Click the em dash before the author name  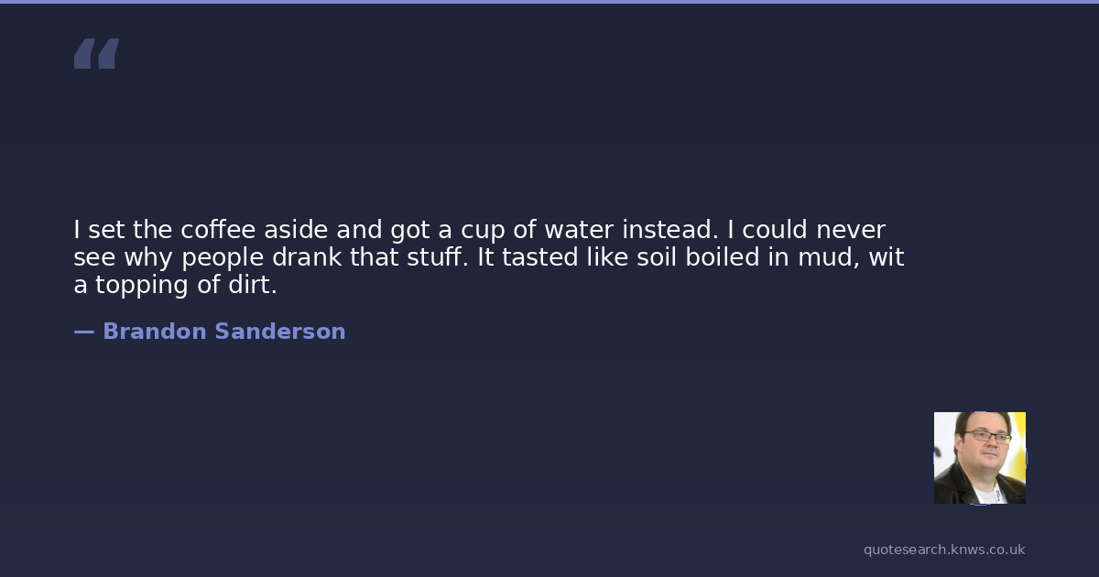click(x=83, y=332)
